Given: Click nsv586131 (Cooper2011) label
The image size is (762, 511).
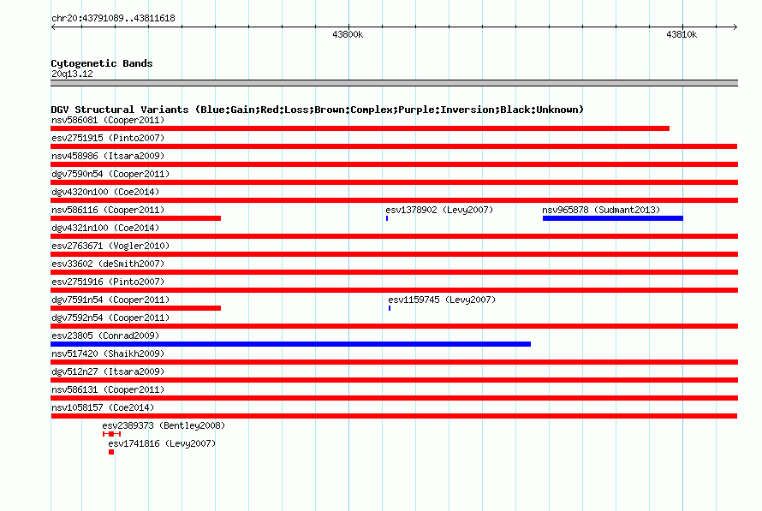Looking at the screenshot, I should (x=108, y=389).
